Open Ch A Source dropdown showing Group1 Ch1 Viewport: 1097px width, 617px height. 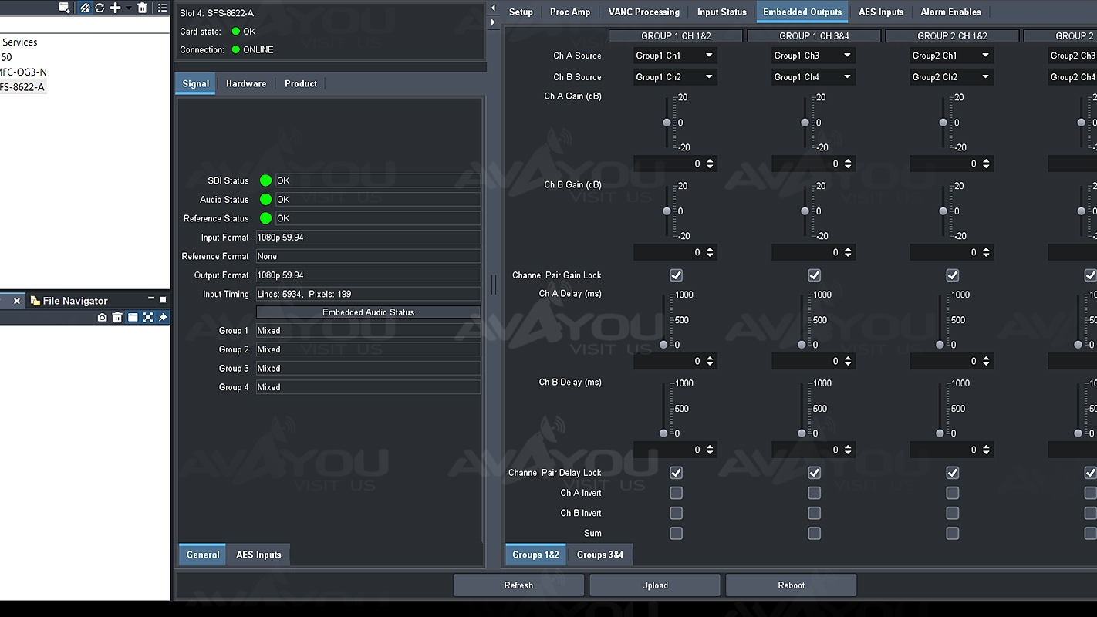click(x=675, y=56)
